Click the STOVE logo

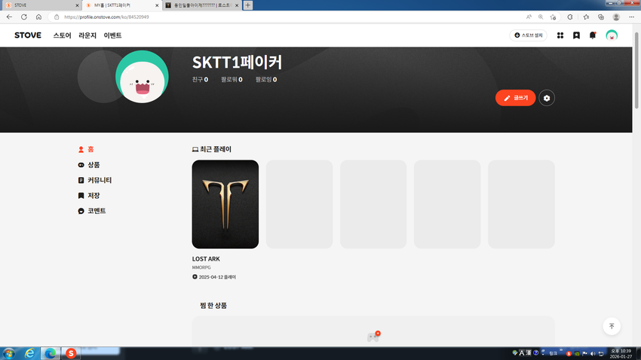coord(28,35)
